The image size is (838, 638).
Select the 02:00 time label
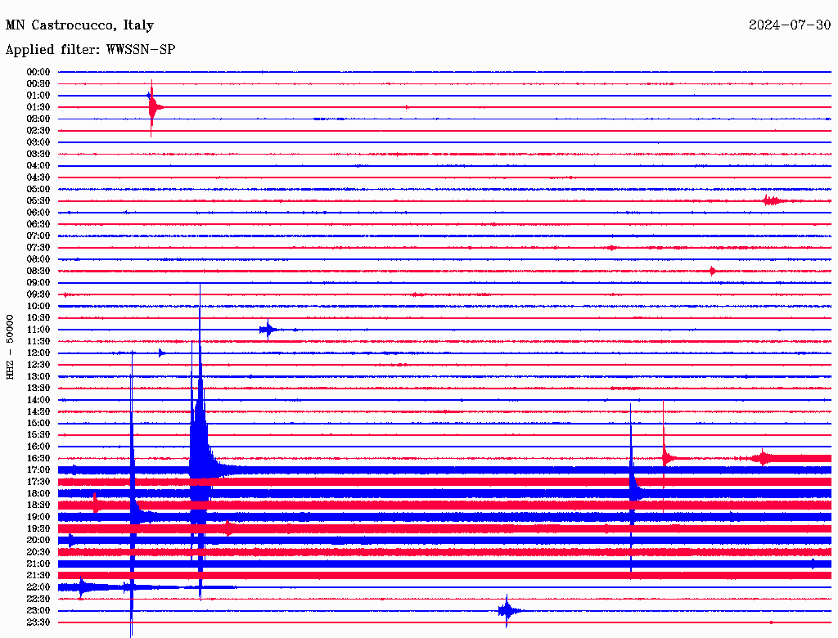38,119
